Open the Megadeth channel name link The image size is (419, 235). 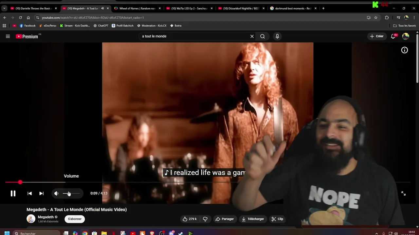(46, 217)
